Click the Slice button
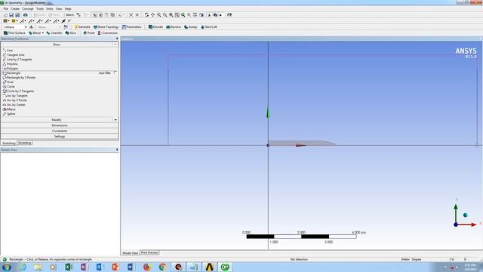 click(x=71, y=32)
